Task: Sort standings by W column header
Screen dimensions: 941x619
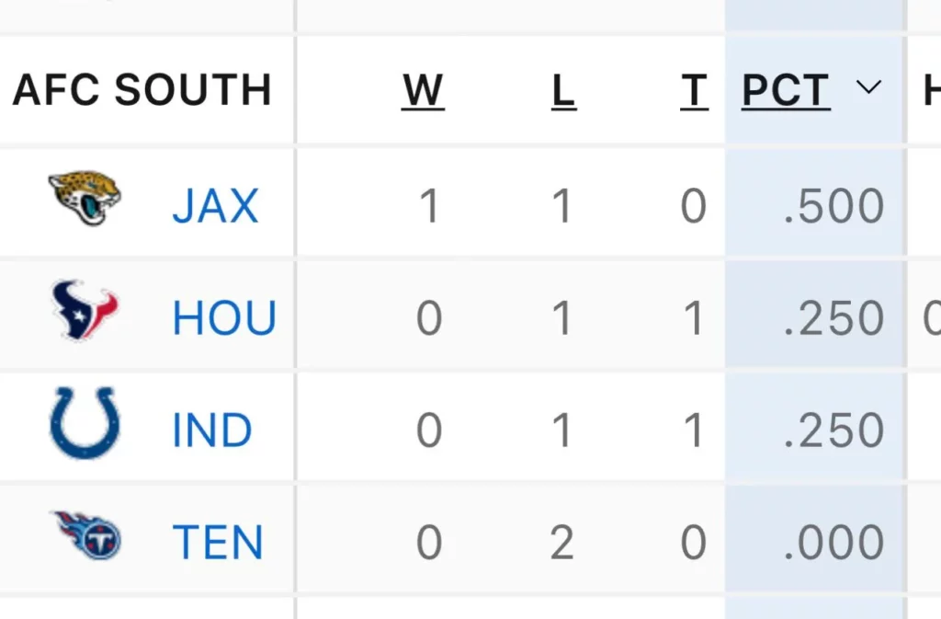Action: click(423, 91)
